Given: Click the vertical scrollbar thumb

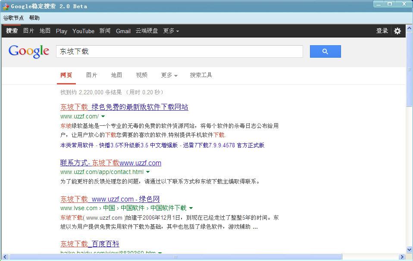Looking at the screenshot, I should click(x=409, y=69).
